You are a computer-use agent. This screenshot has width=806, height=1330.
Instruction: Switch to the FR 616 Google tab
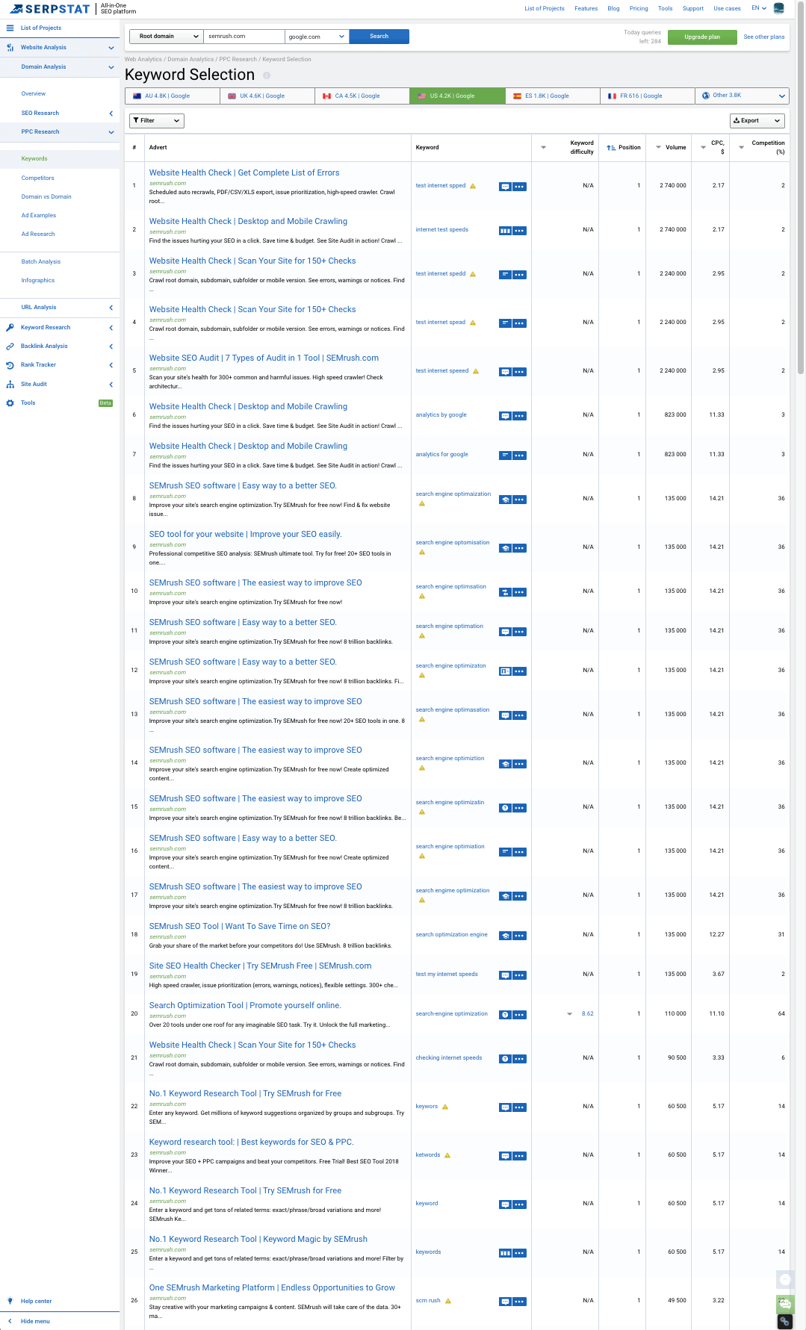tap(648, 96)
